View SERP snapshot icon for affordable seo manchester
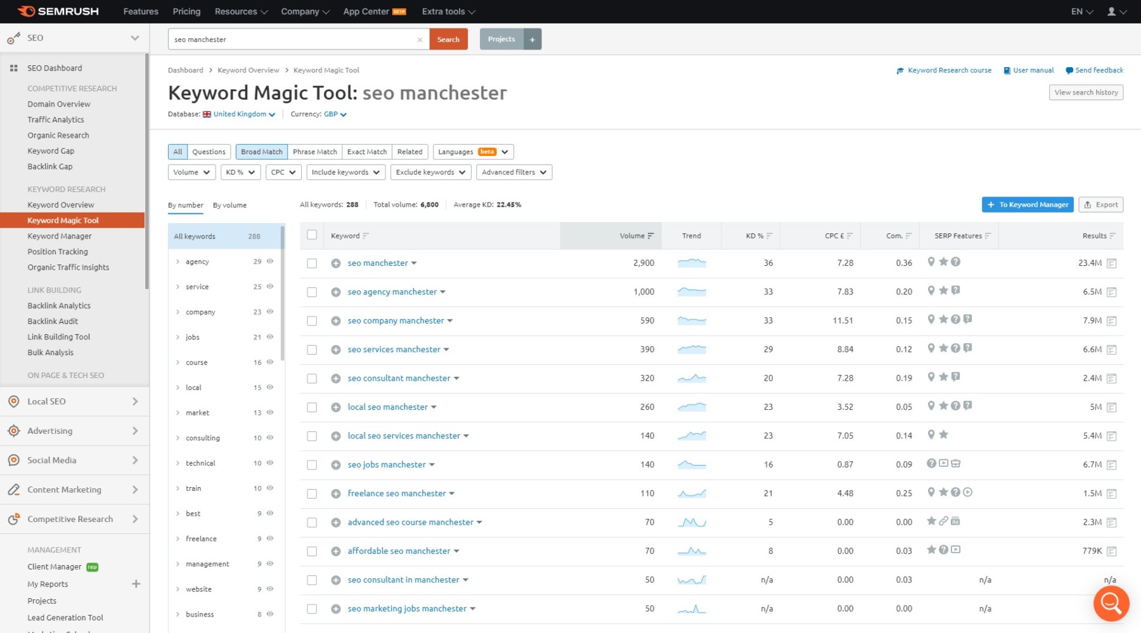 pyautogui.click(x=1111, y=551)
